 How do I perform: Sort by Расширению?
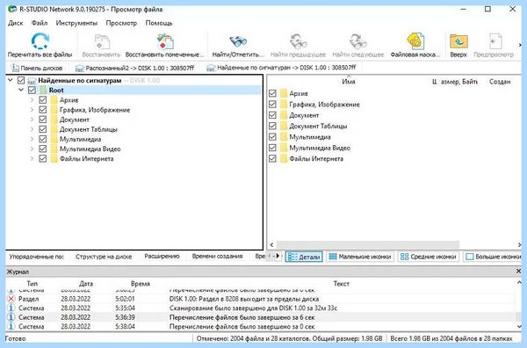[162, 257]
